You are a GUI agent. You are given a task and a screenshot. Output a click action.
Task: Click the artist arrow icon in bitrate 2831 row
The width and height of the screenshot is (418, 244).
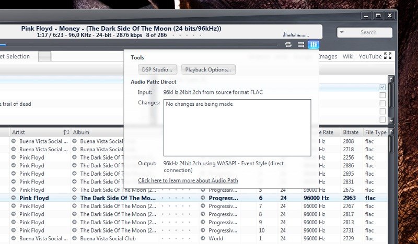14,181
